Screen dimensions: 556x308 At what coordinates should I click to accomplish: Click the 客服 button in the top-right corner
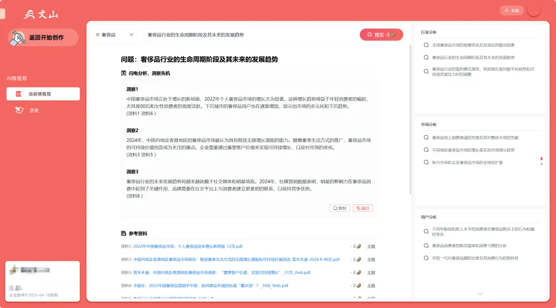coord(512,10)
